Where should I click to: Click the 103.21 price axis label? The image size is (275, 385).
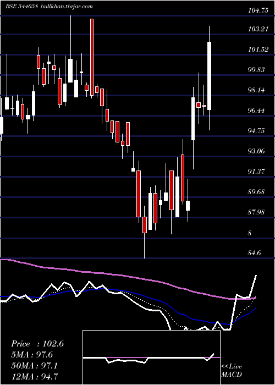coord(258,29)
